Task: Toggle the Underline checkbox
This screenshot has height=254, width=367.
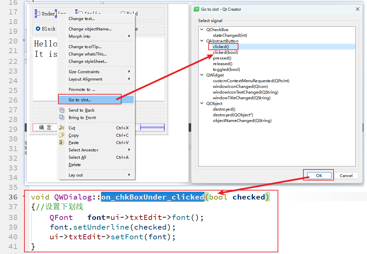Action: tap(38, 14)
